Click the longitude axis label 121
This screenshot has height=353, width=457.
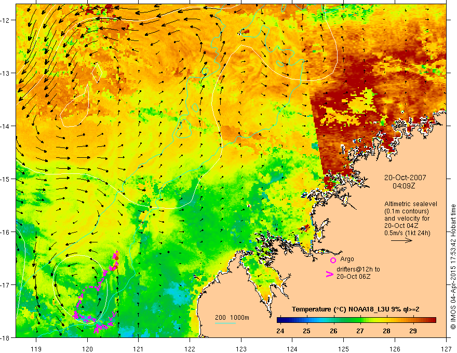click(139, 349)
